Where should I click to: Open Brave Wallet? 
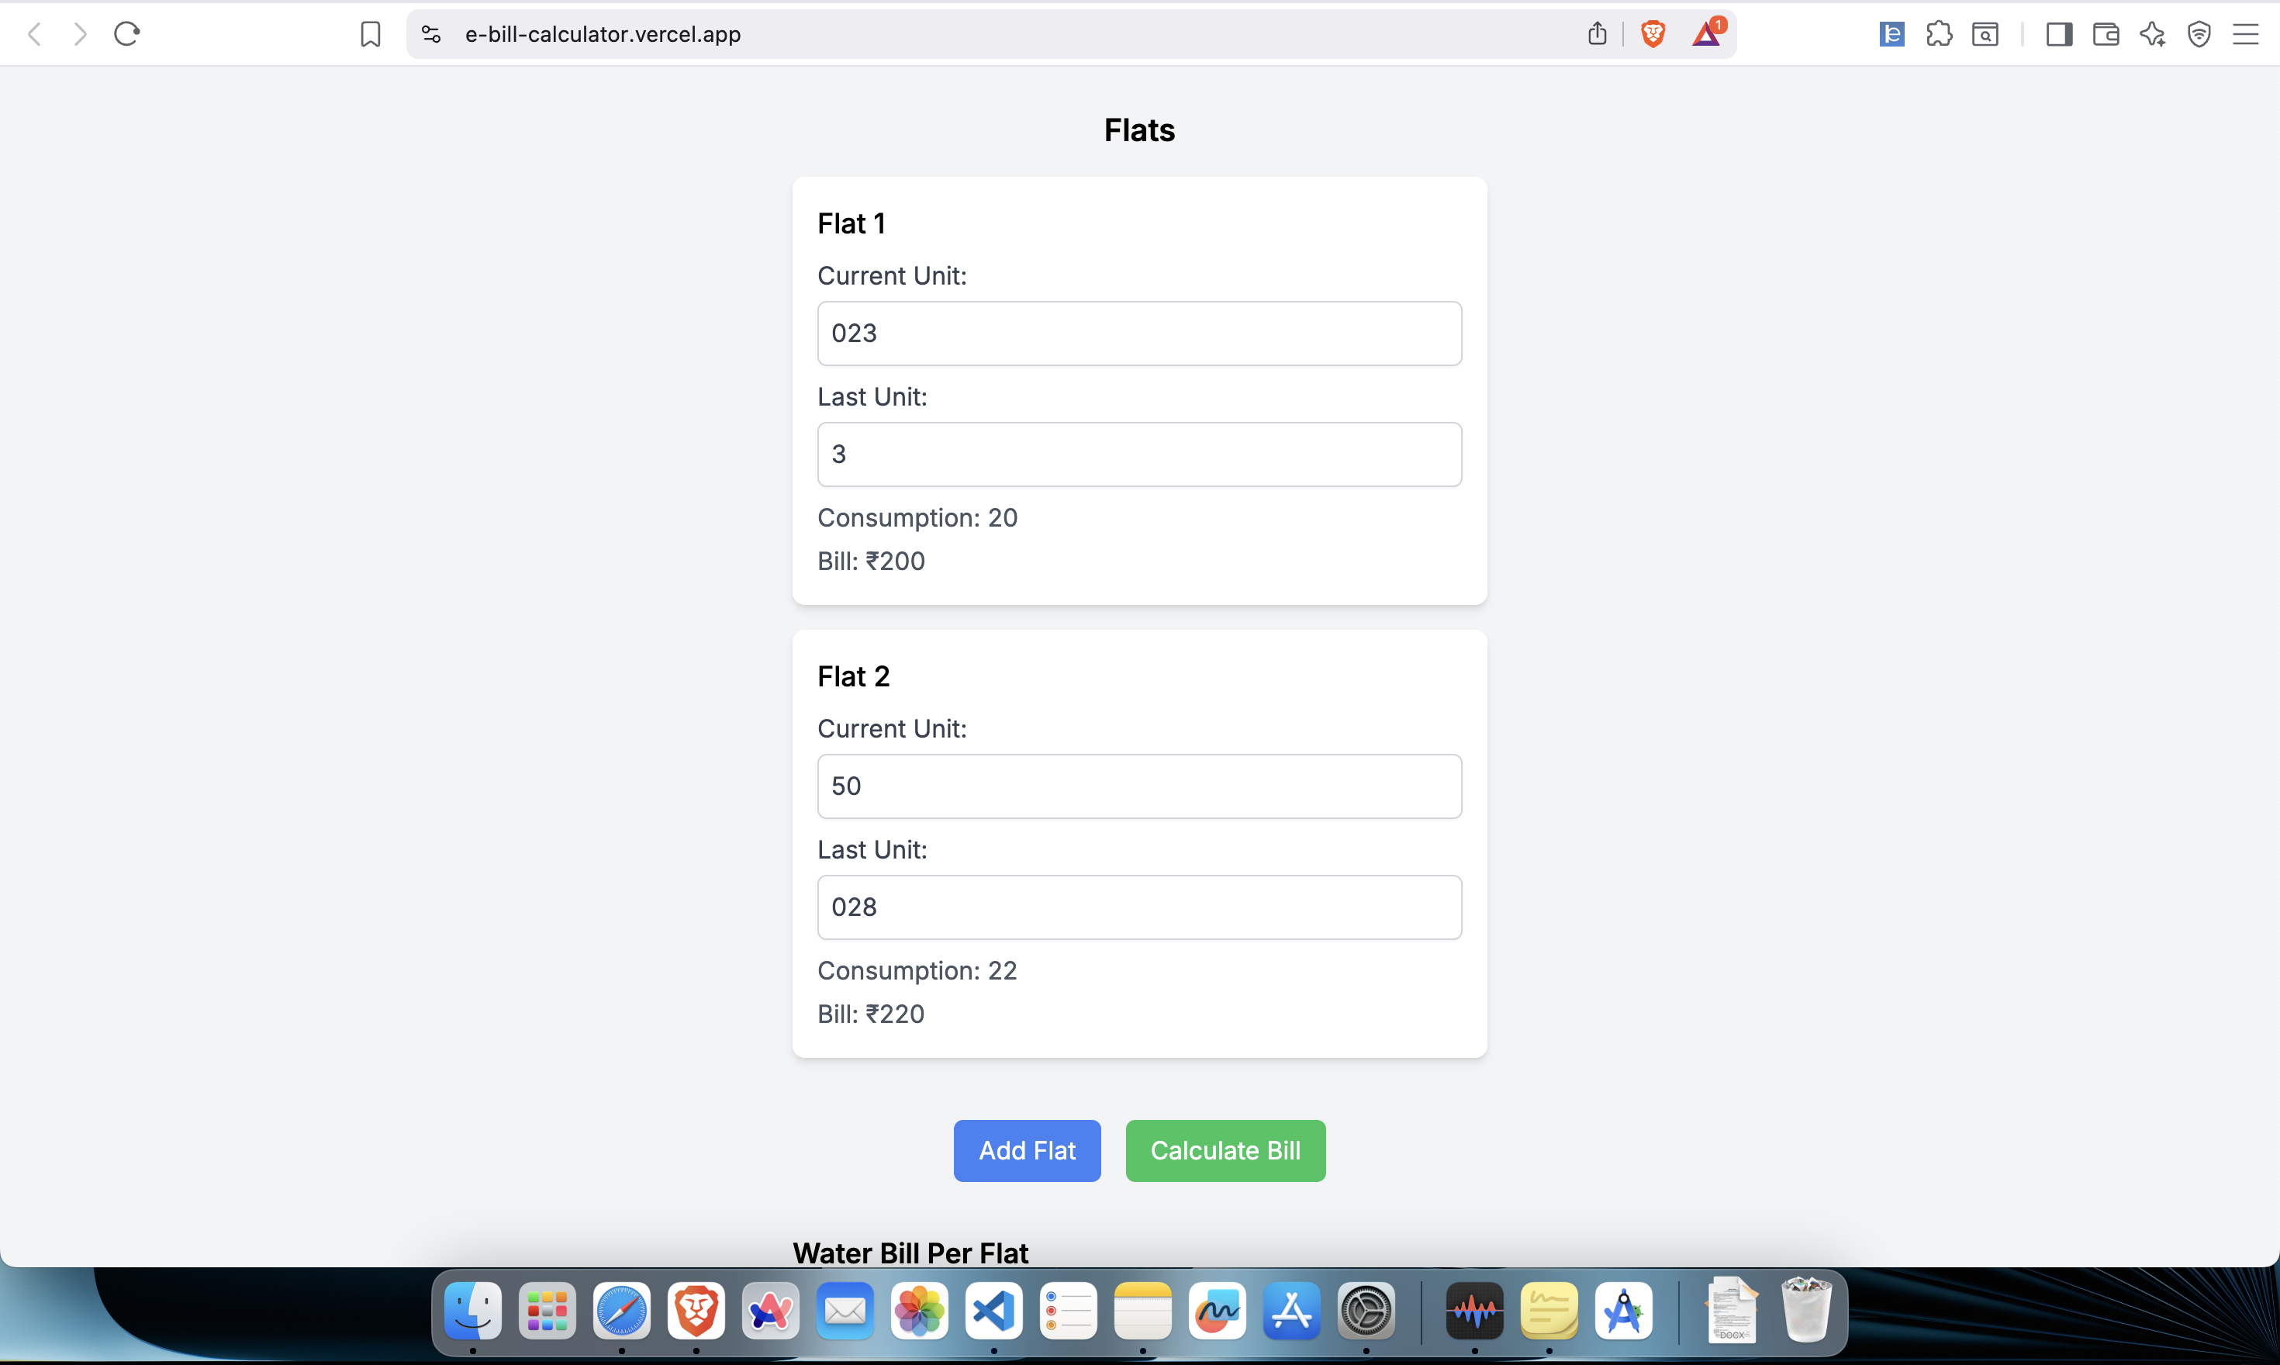click(2106, 34)
